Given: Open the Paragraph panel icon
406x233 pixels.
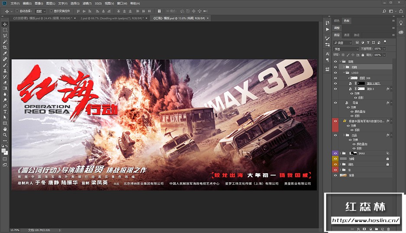Looking at the screenshot, I should point(328,60).
